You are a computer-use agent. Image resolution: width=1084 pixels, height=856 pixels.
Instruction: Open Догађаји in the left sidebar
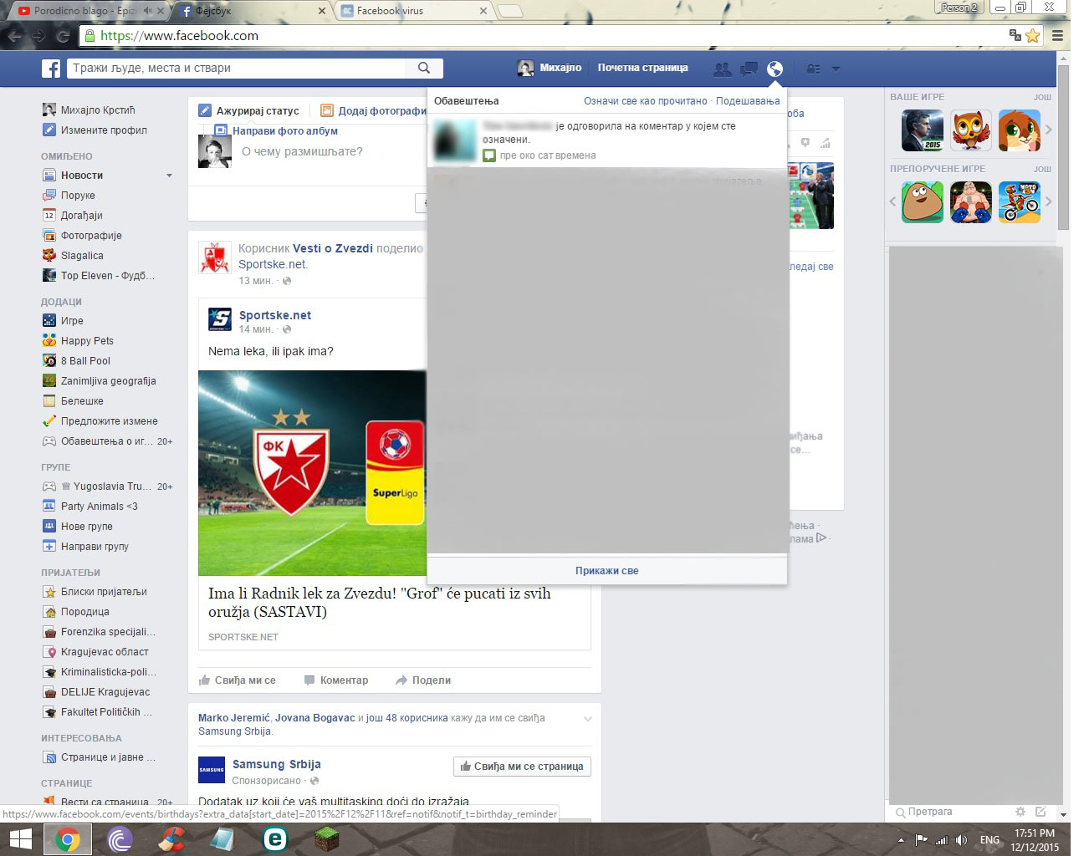72,216
